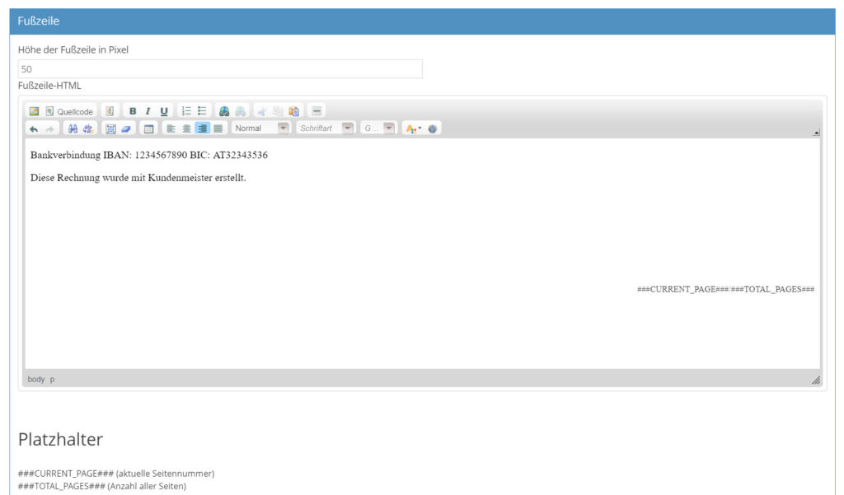844x495 pixels.
Task: Align text to the left
Action: click(171, 128)
